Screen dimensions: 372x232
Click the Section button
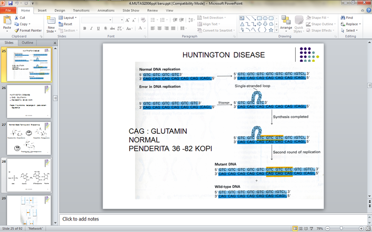pos(68,30)
